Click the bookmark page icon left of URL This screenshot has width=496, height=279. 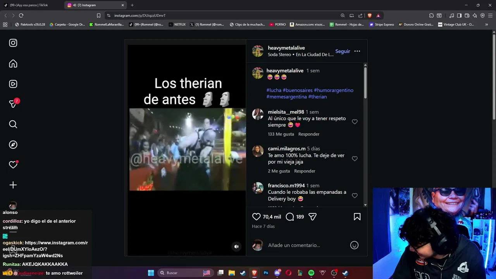point(98,15)
